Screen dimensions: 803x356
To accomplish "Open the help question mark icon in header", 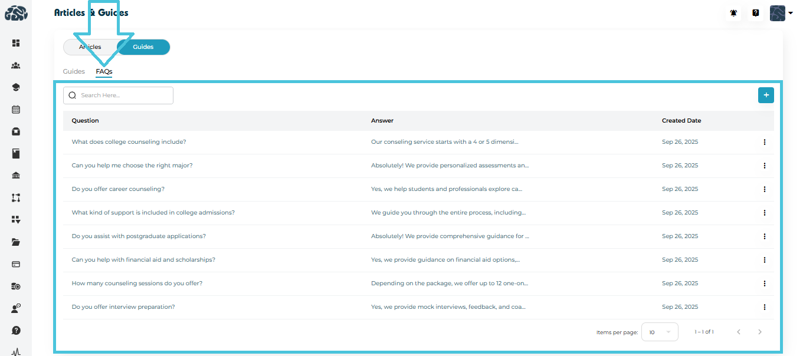I will tap(755, 13).
